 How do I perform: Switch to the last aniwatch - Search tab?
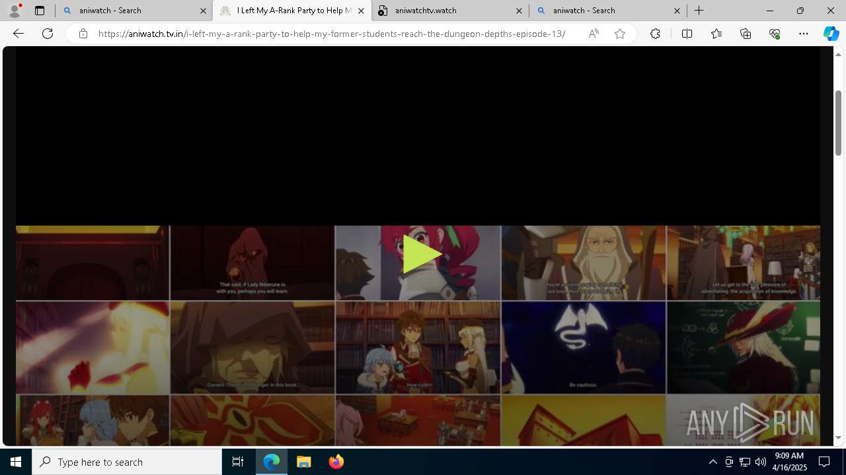pyautogui.click(x=607, y=11)
